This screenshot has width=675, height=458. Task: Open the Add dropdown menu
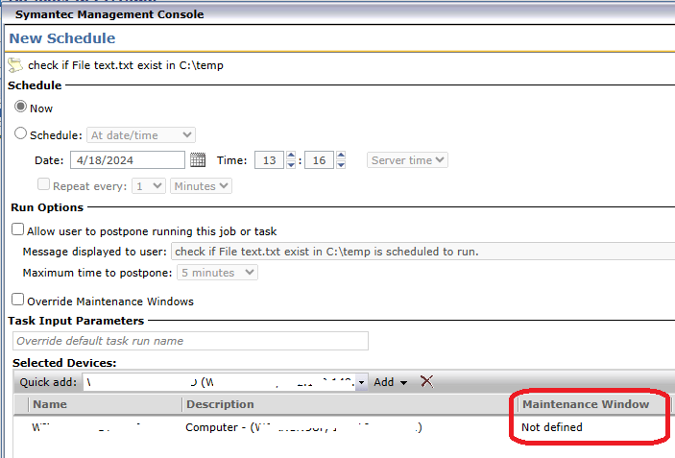click(x=390, y=382)
